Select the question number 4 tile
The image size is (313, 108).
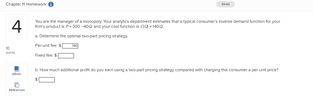pyautogui.click(x=17, y=26)
